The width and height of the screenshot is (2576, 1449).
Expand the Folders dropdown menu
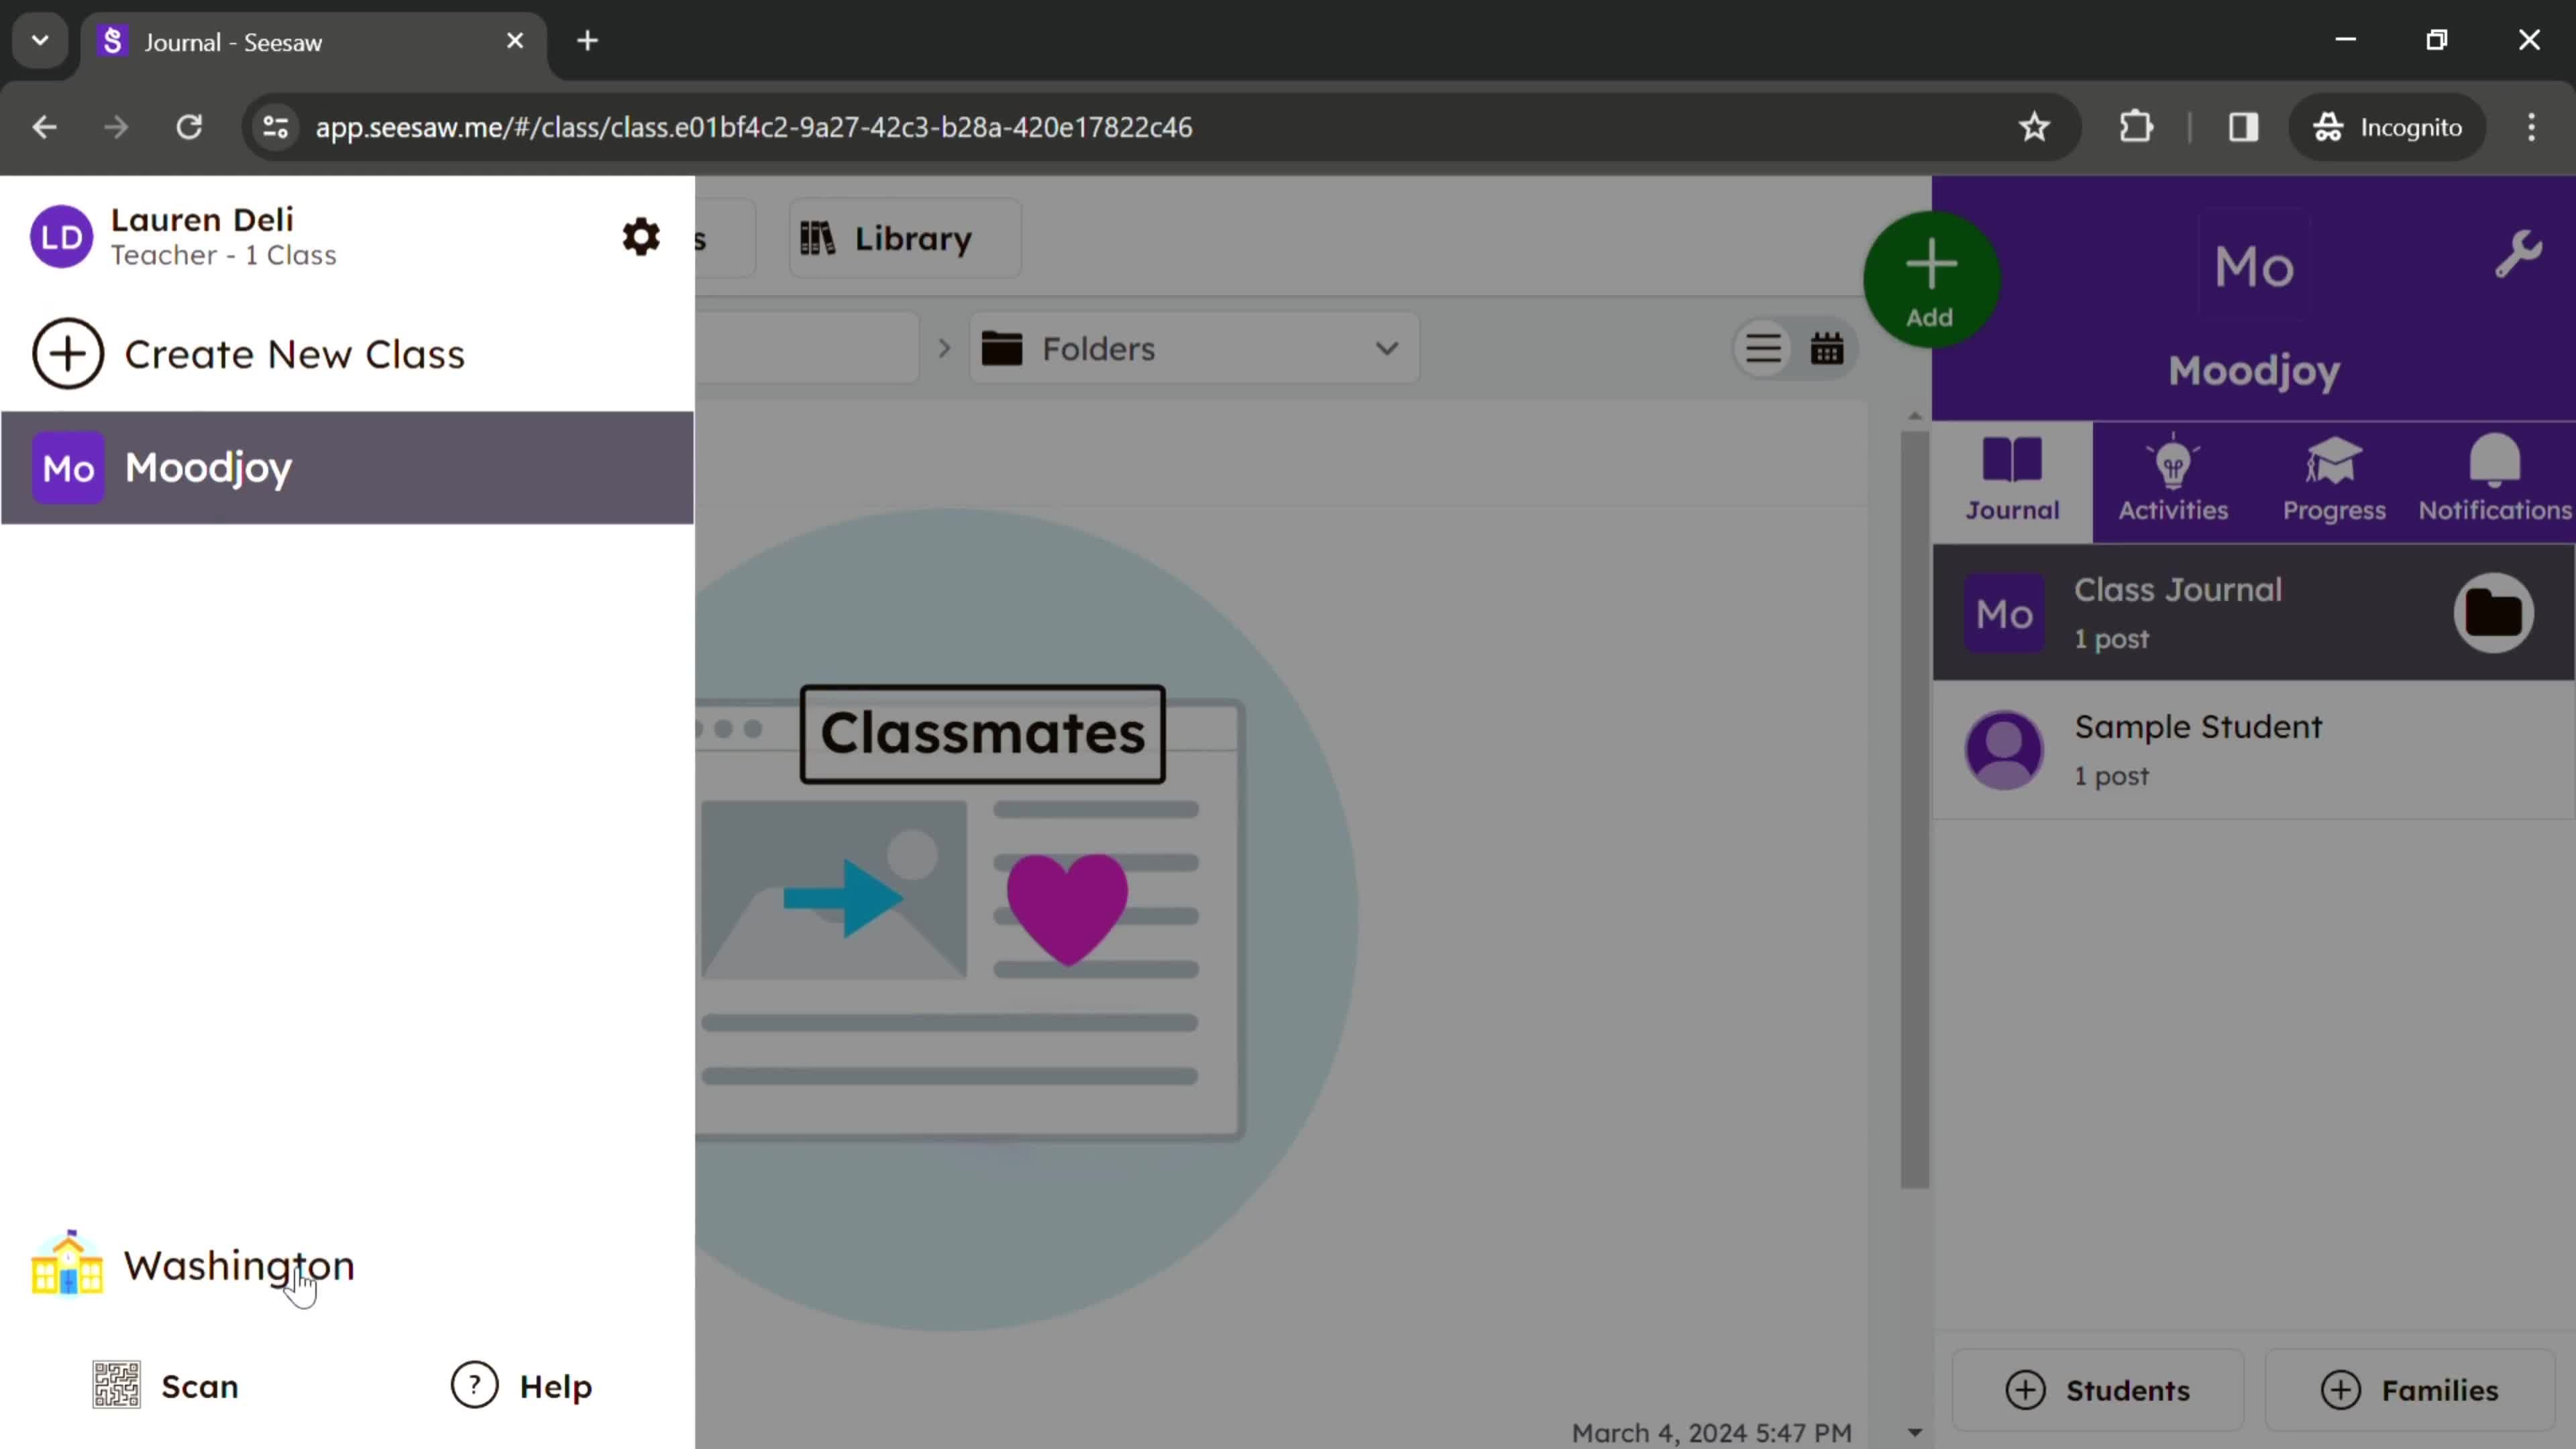(x=1389, y=349)
